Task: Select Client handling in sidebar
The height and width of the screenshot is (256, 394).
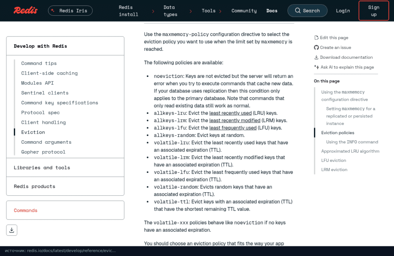Action: [x=43, y=122]
